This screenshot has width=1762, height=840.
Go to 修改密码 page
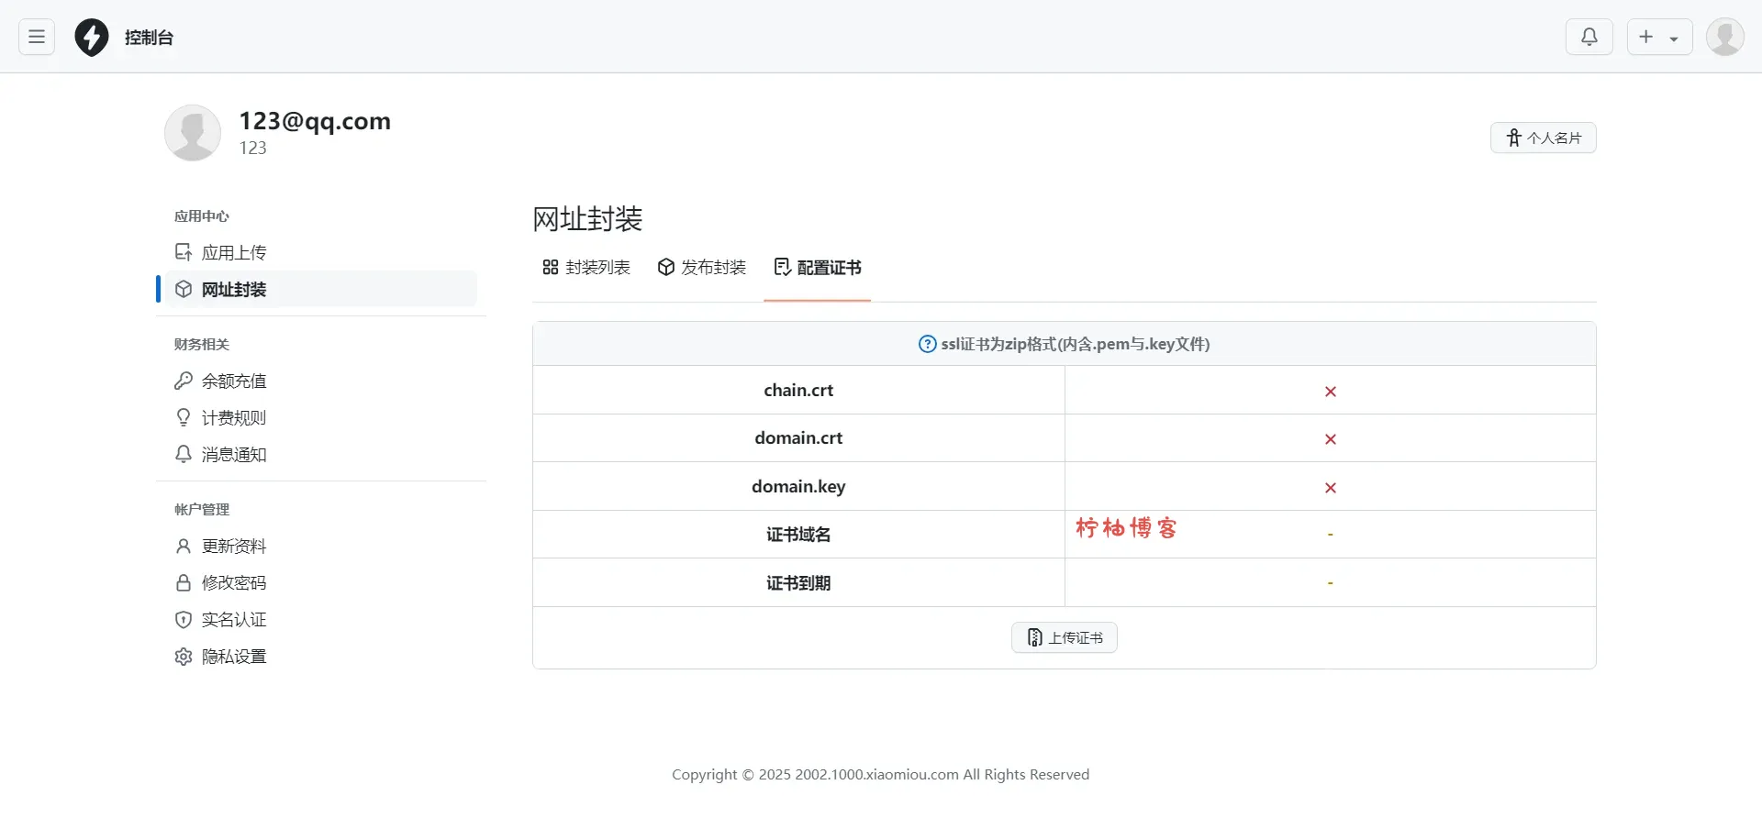tap(233, 582)
